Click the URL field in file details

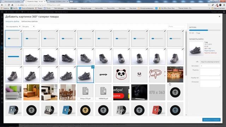[210, 62]
